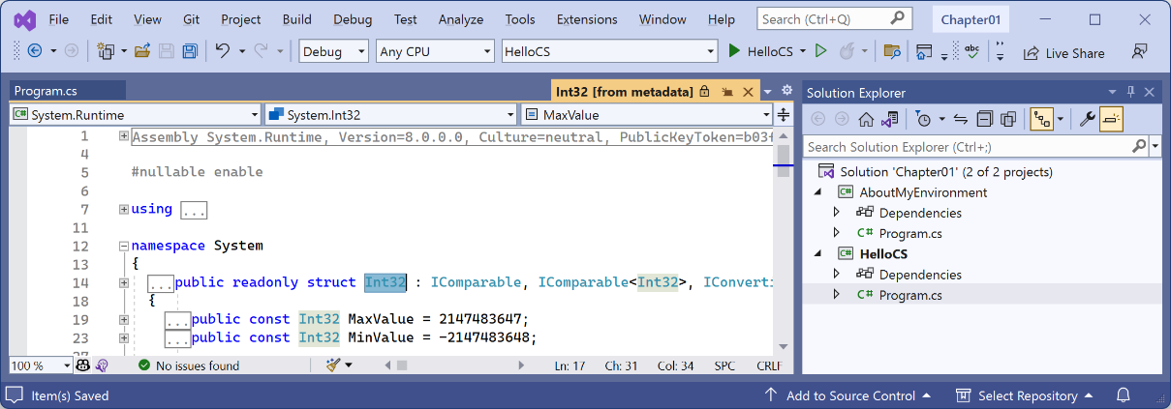Click the code cleanup broom icon
Viewport: 1171px width, 409px height.
click(x=334, y=365)
